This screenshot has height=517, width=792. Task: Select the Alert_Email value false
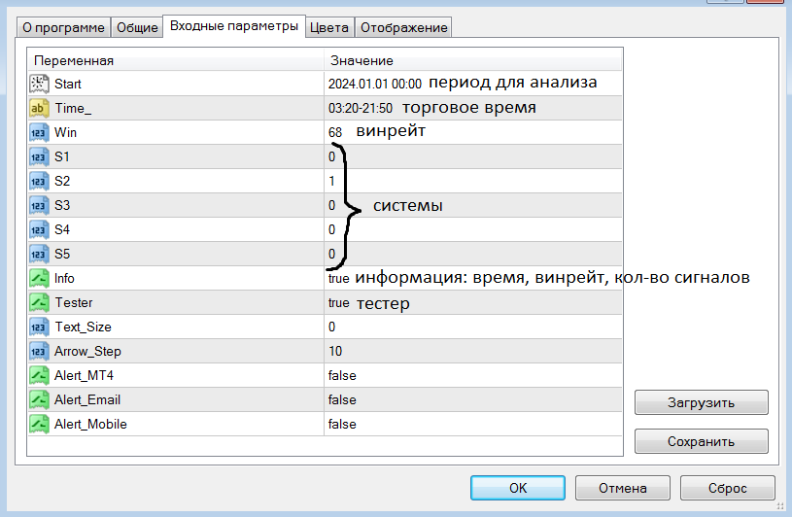(x=342, y=399)
